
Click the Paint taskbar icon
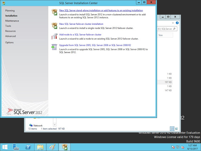pos(52,147)
